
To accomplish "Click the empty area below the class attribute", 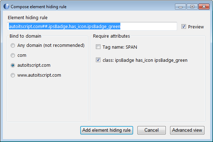I will pyautogui.click(x=148, y=92).
